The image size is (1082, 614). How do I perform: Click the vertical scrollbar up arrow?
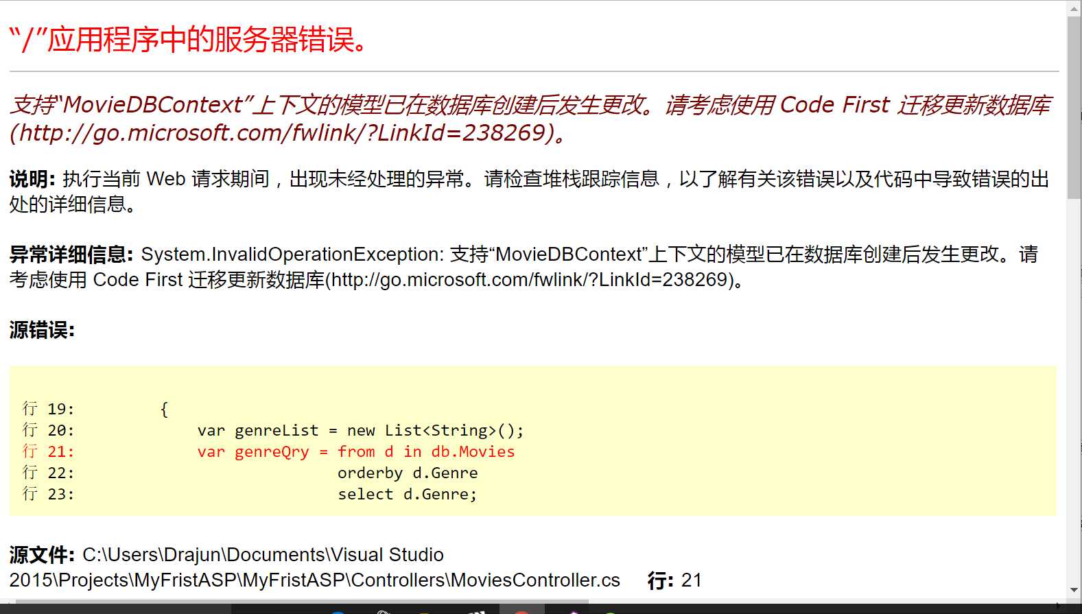click(1074, 8)
